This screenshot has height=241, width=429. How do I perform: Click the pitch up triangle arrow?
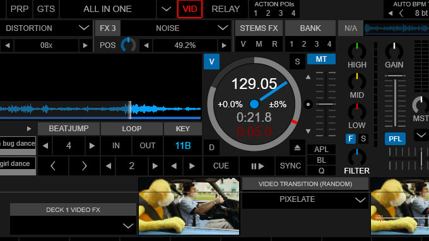tap(308, 77)
